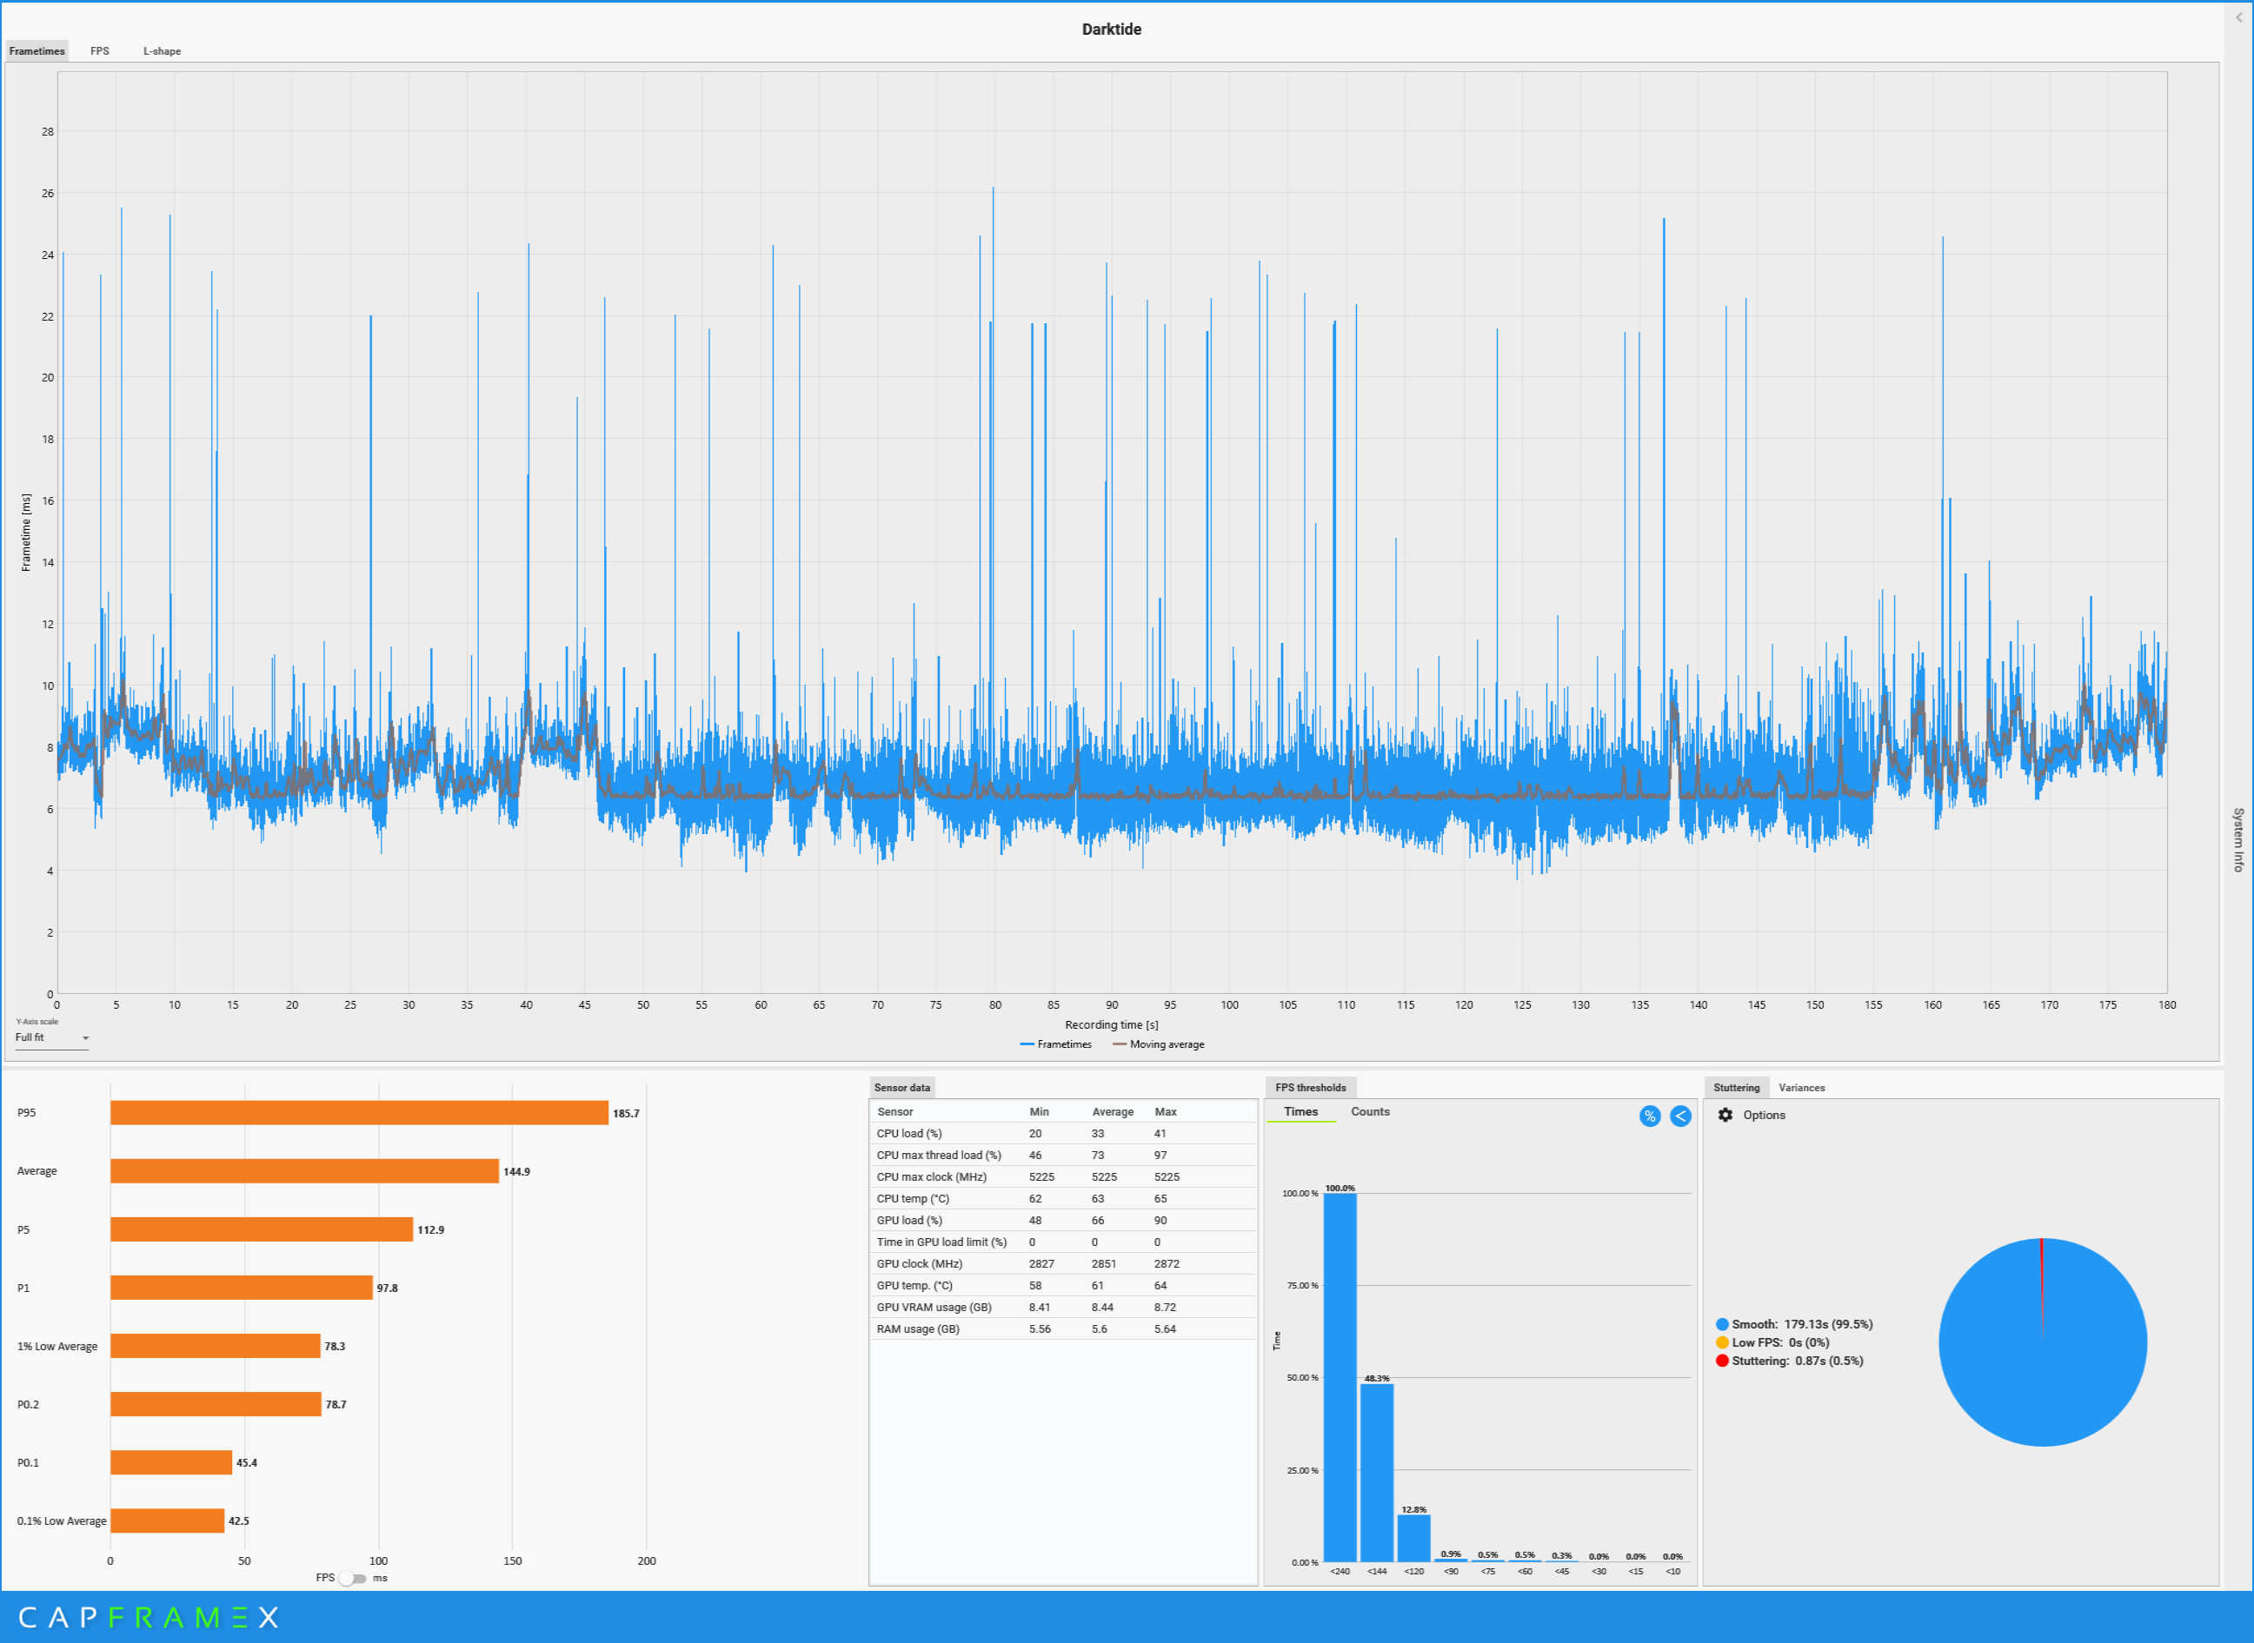Click the CPU temp (°C) row
Image resolution: width=2254 pixels, height=1643 pixels.
1063,1198
